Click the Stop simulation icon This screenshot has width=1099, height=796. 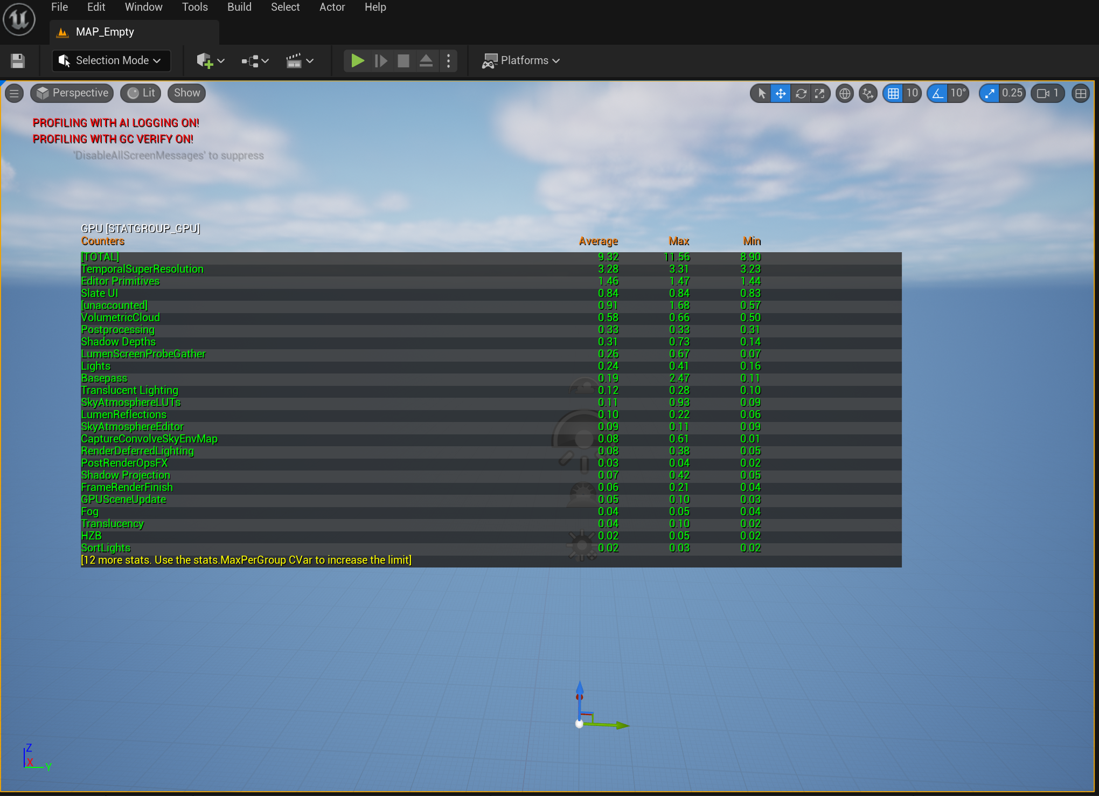click(x=403, y=61)
